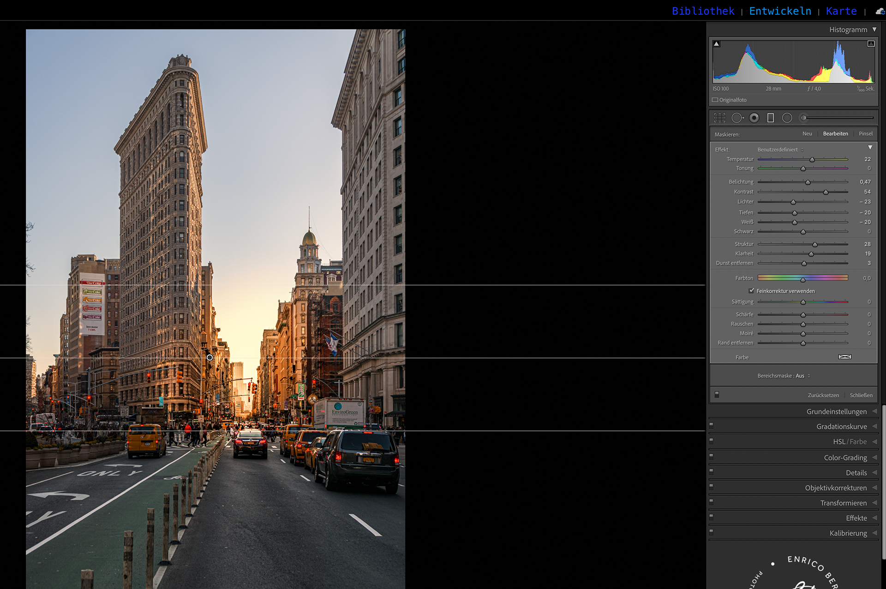Click the Farbton hue slider
886x589 pixels.
click(x=803, y=278)
